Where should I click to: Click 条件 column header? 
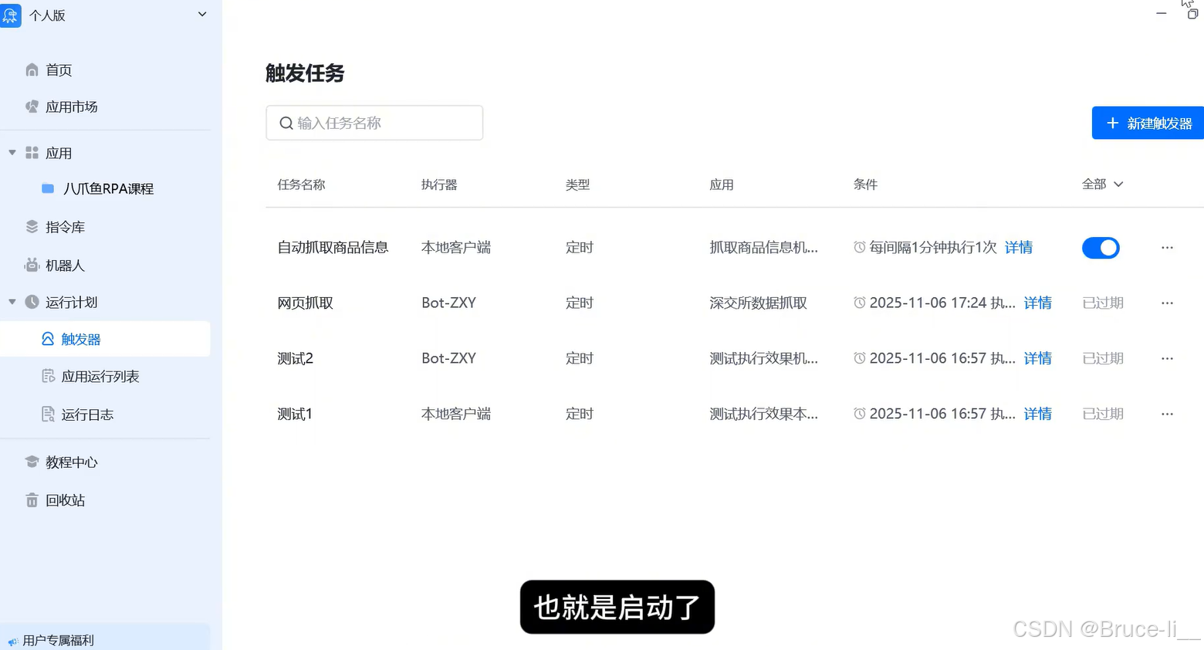pos(865,185)
